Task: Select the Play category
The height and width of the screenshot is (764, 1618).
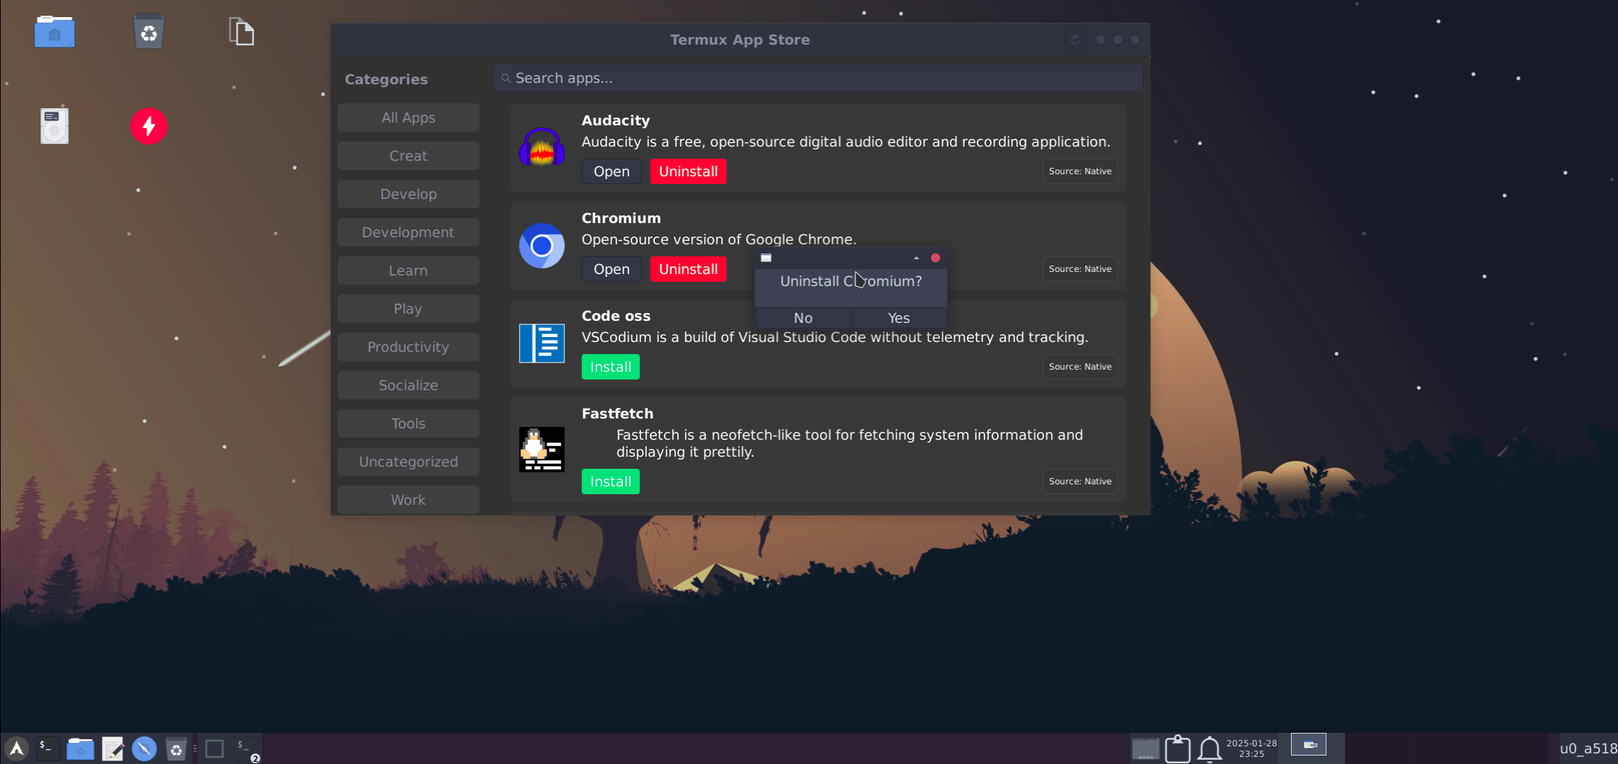Action: pyautogui.click(x=408, y=309)
